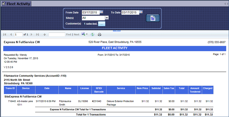Go to the next report page
The width and height of the screenshot is (229, 117).
(31, 34)
